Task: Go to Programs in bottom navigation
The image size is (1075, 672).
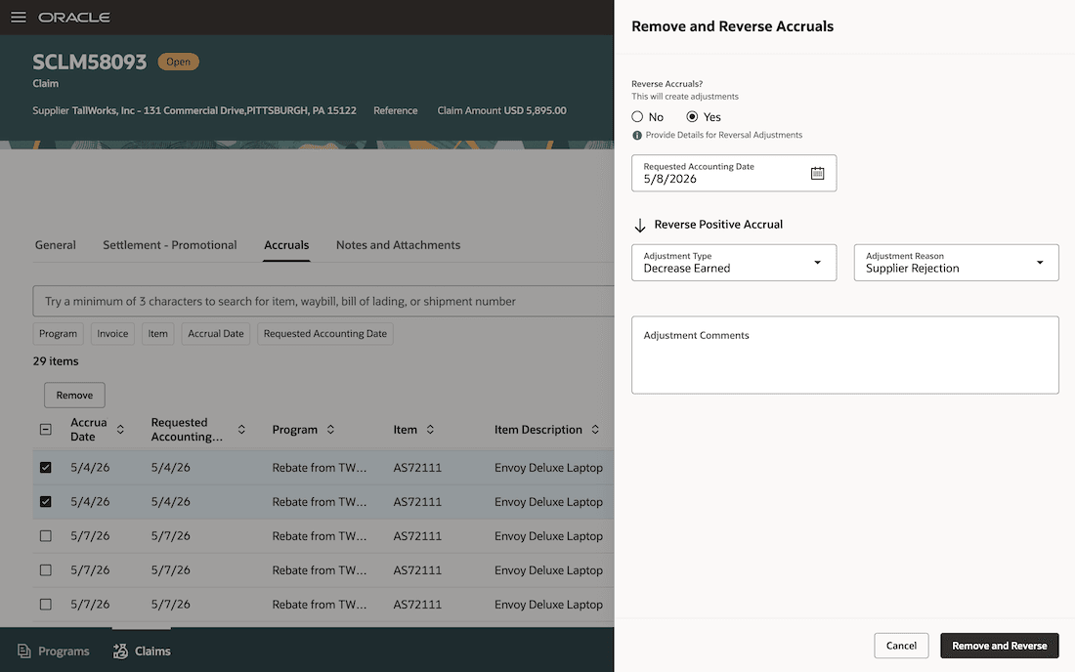Action: [54, 651]
